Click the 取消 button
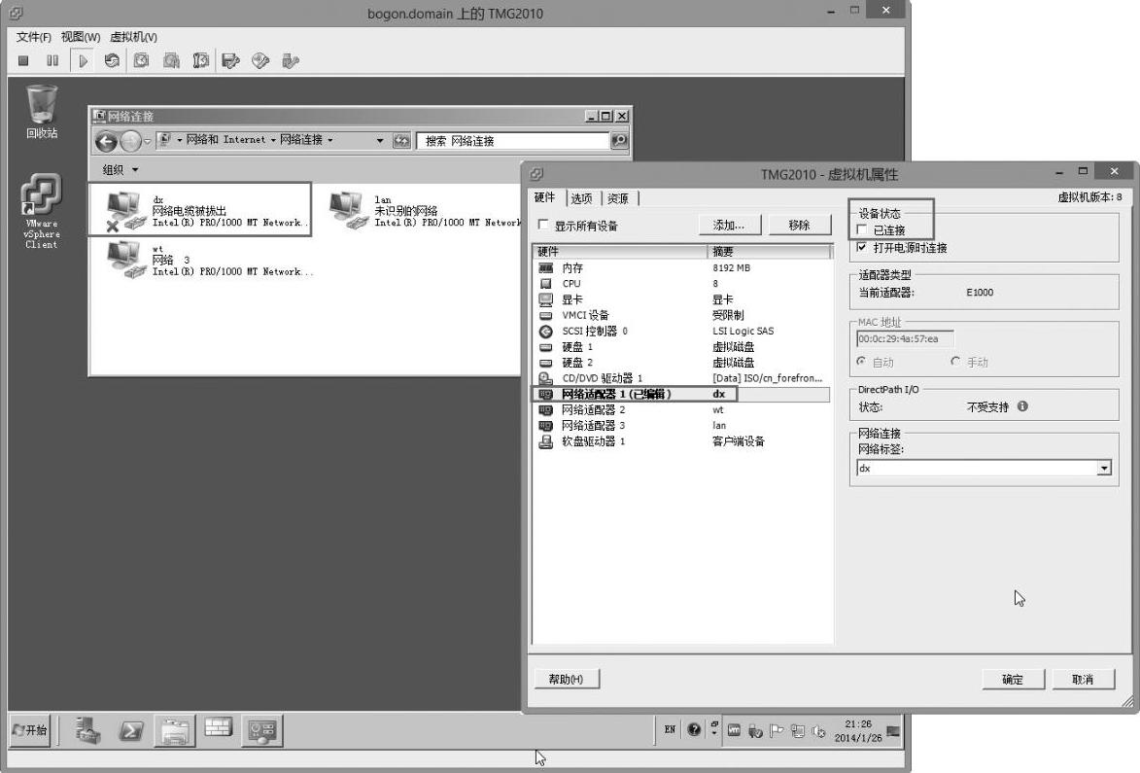 pos(1083,680)
